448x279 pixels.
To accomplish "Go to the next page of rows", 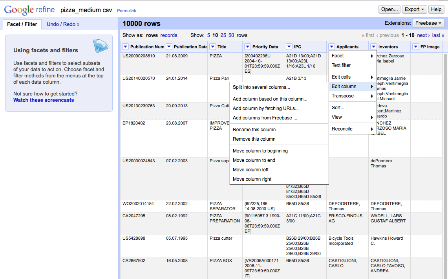I will coord(423,35).
